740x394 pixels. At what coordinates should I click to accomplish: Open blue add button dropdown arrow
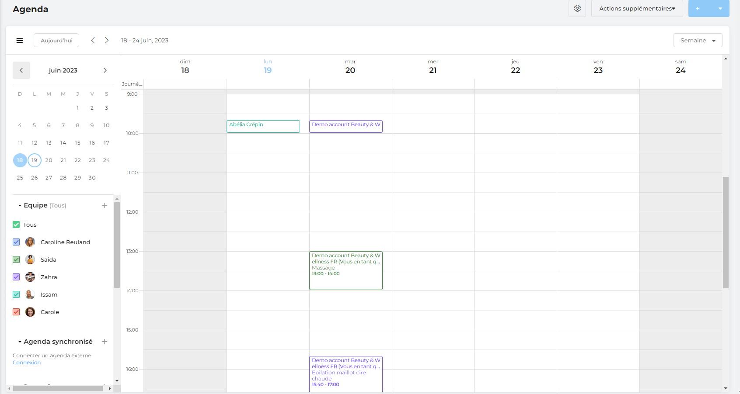point(720,8)
